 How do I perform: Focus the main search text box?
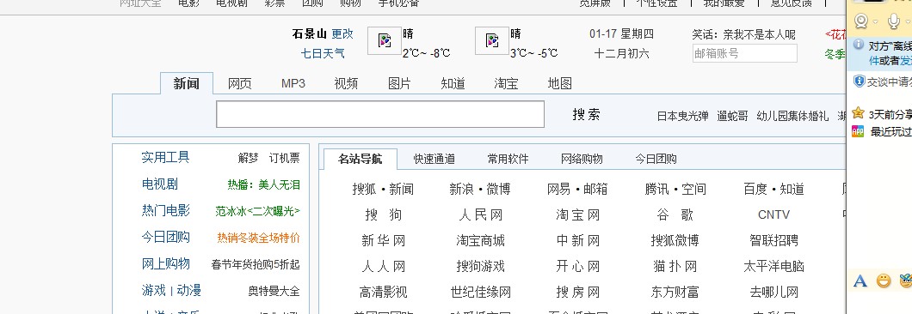pos(380,114)
